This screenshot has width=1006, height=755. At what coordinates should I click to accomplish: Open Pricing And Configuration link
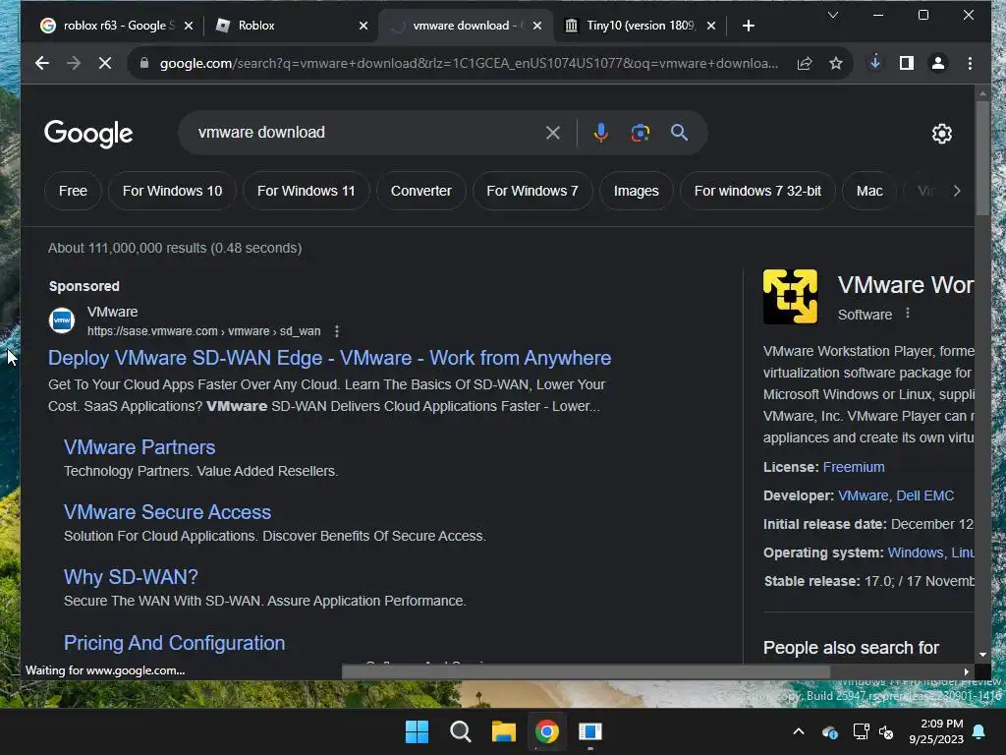pyautogui.click(x=175, y=643)
